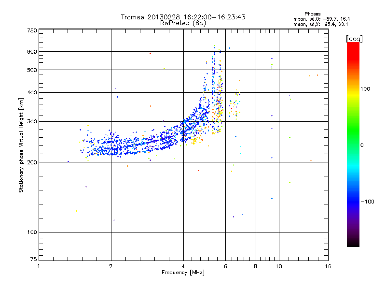Click the colorbar tick label '-100'

(367, 202)
